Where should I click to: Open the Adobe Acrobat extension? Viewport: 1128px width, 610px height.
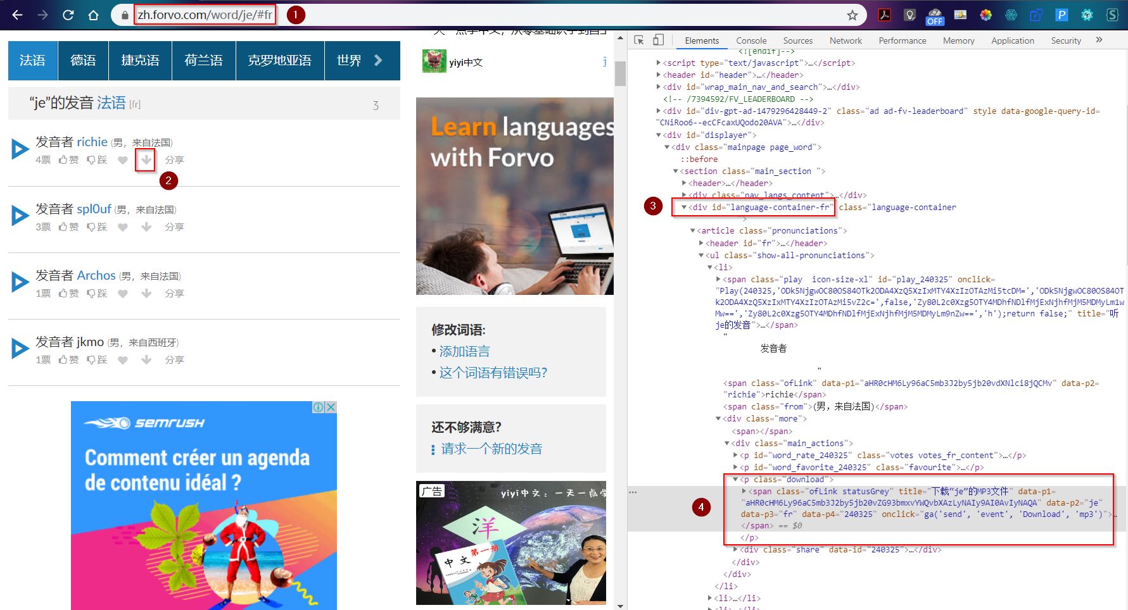coord(884,15)
